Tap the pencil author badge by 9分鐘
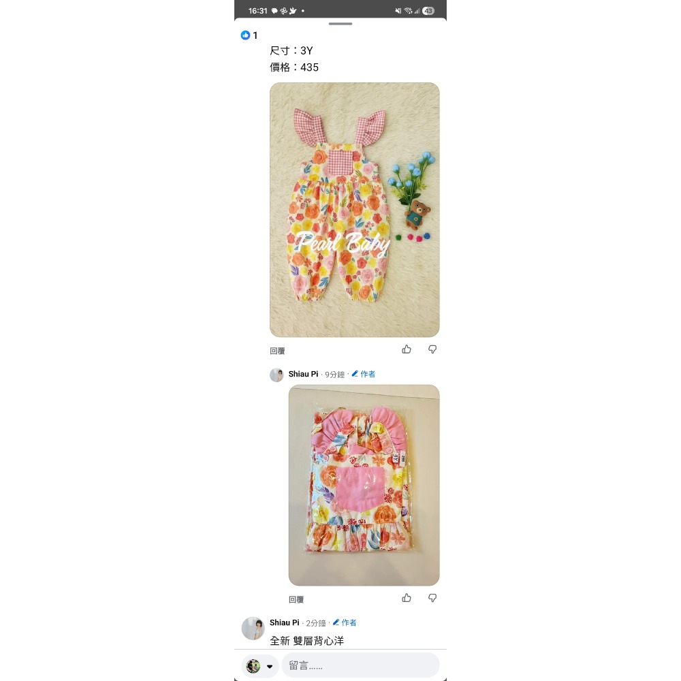This screenshot has height=681, width=681. tap(363, 374)
